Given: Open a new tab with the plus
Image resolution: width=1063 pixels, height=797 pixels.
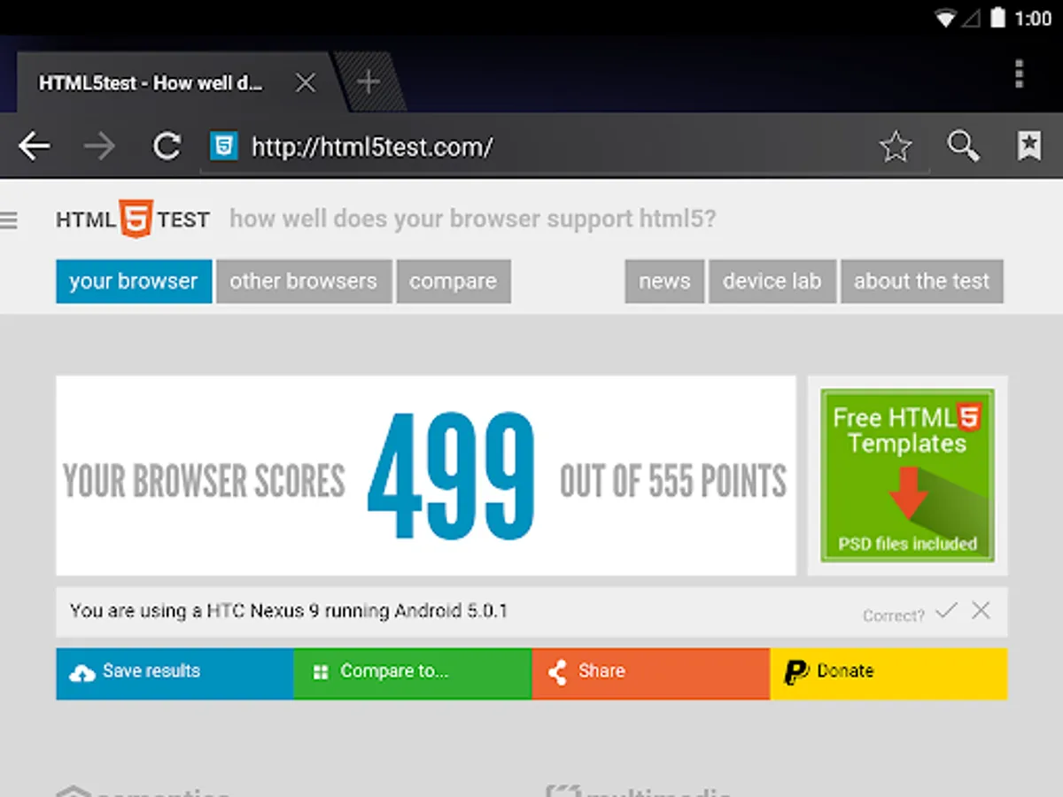Looking at the screenshot, I should click(x=368, y=81).
